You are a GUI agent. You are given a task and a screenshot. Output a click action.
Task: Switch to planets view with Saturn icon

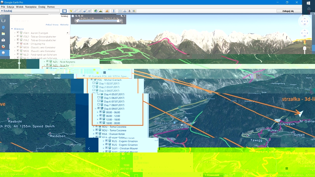(107, 11)
